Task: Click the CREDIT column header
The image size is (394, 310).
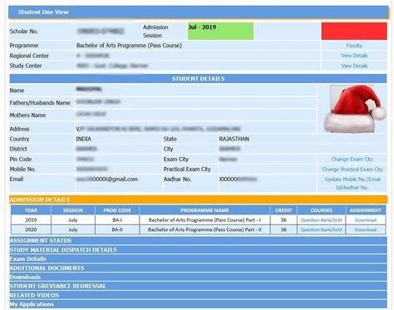Action: click(283, 210)
